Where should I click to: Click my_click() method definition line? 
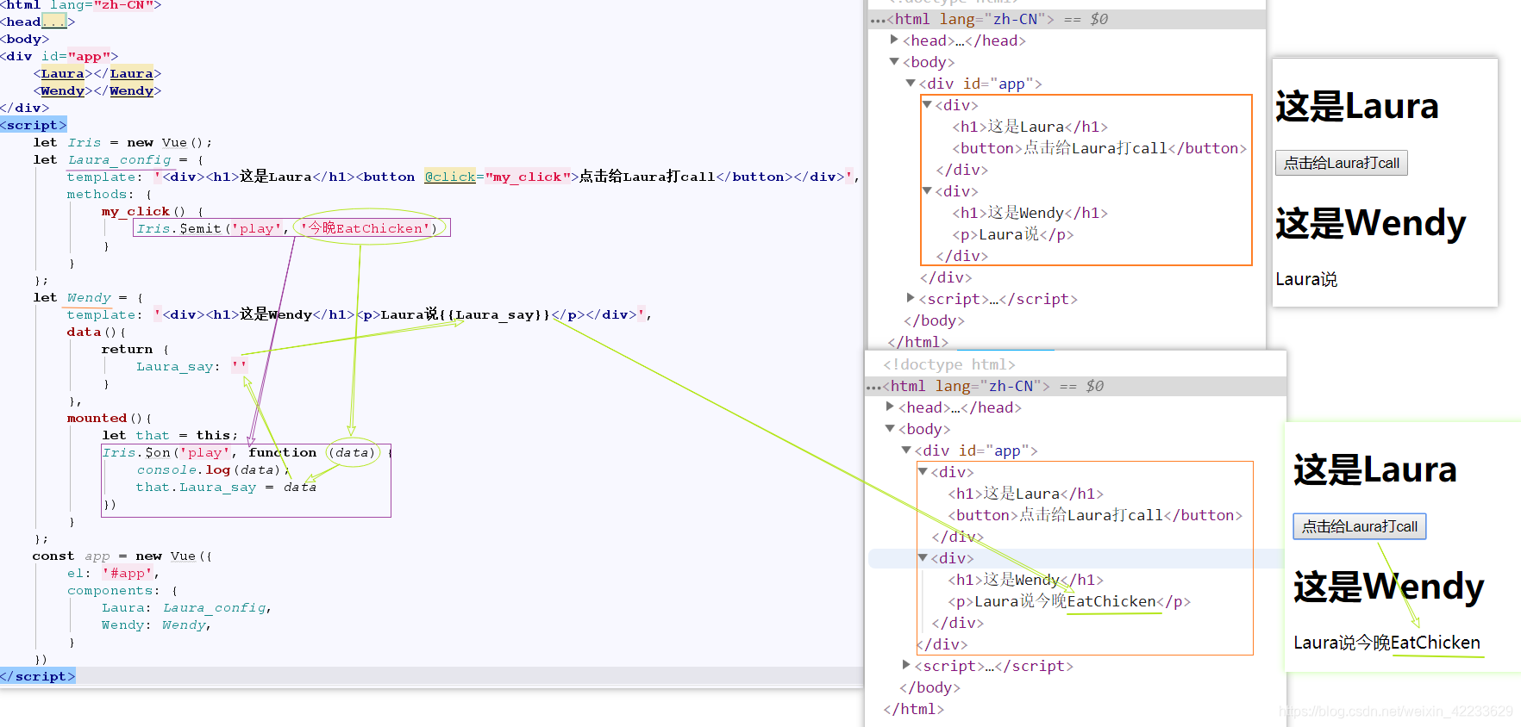(x=152, y=211)
